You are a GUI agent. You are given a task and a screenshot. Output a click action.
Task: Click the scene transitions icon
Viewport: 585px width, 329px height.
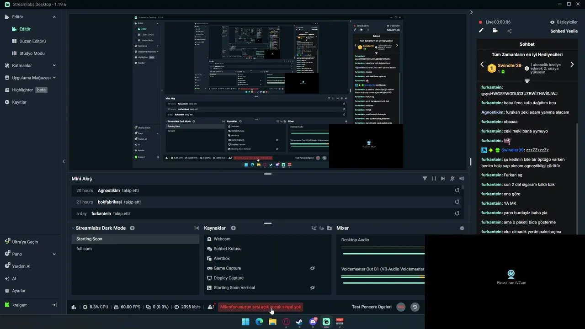point(197,228)
